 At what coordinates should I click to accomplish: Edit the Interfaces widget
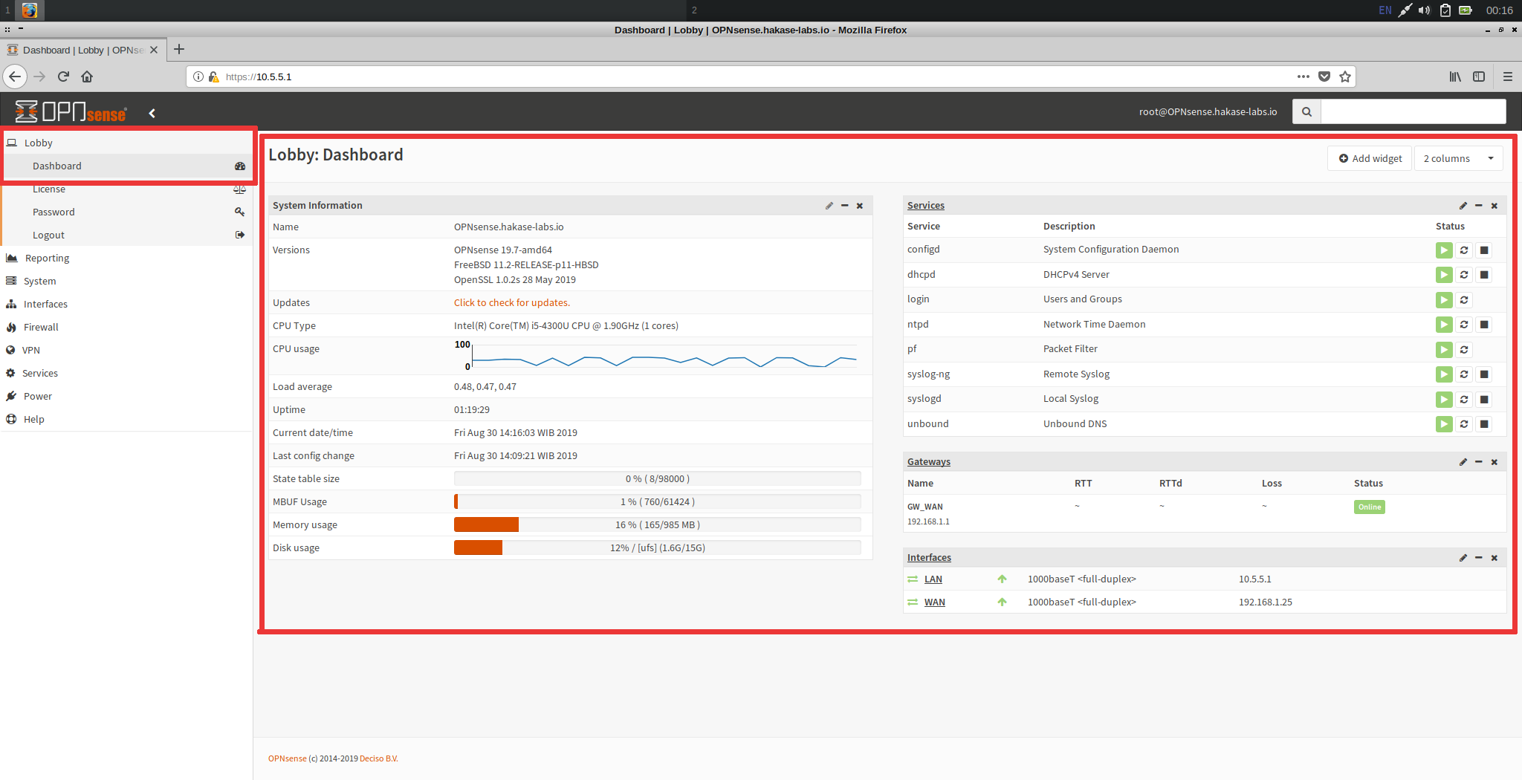1463,558
